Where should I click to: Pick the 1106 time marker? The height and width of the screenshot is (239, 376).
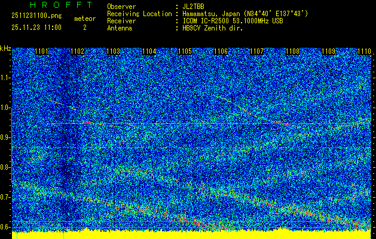tap(221, 52)
